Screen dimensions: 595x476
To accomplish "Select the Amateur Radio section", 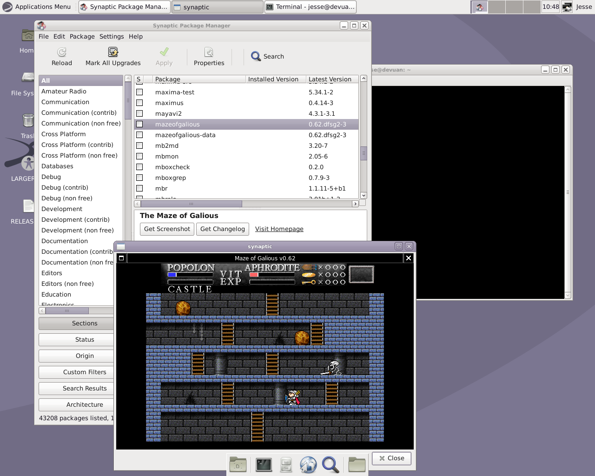I will tap(81, 92).
